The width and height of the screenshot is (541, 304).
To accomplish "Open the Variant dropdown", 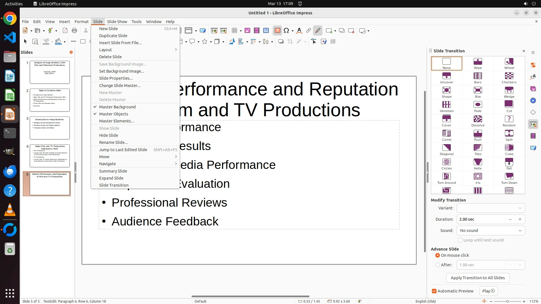I will click(x=491, y=208).
